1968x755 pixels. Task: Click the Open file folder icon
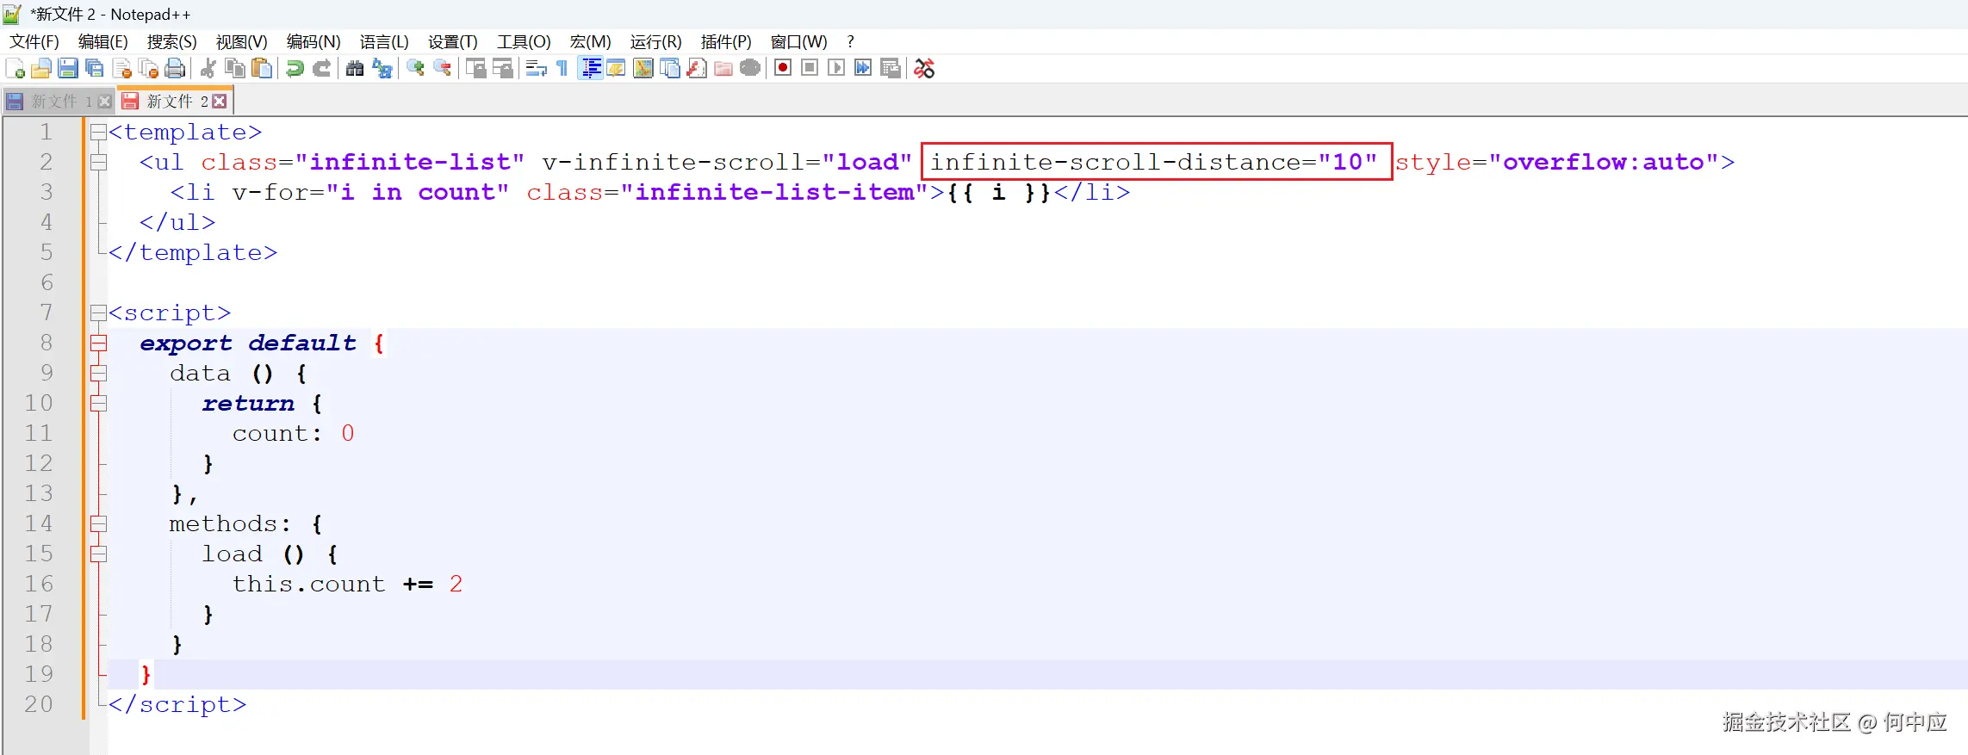point(41,69)
